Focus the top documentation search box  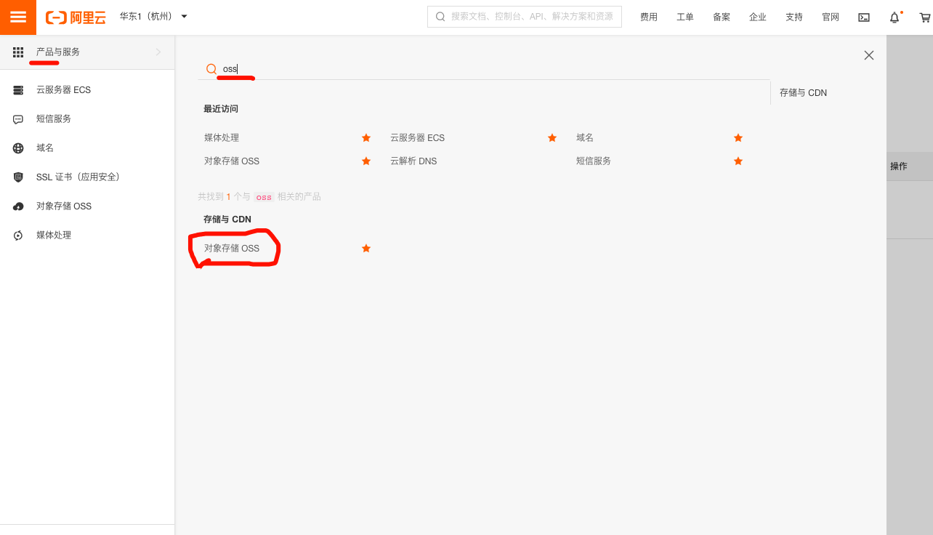525,17
